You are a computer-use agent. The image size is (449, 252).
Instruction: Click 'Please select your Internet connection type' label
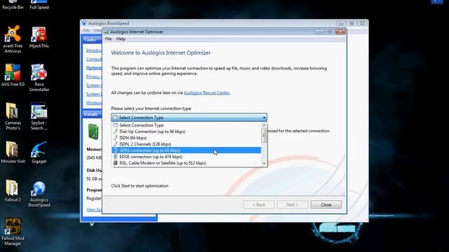click(x=152, y=108)
